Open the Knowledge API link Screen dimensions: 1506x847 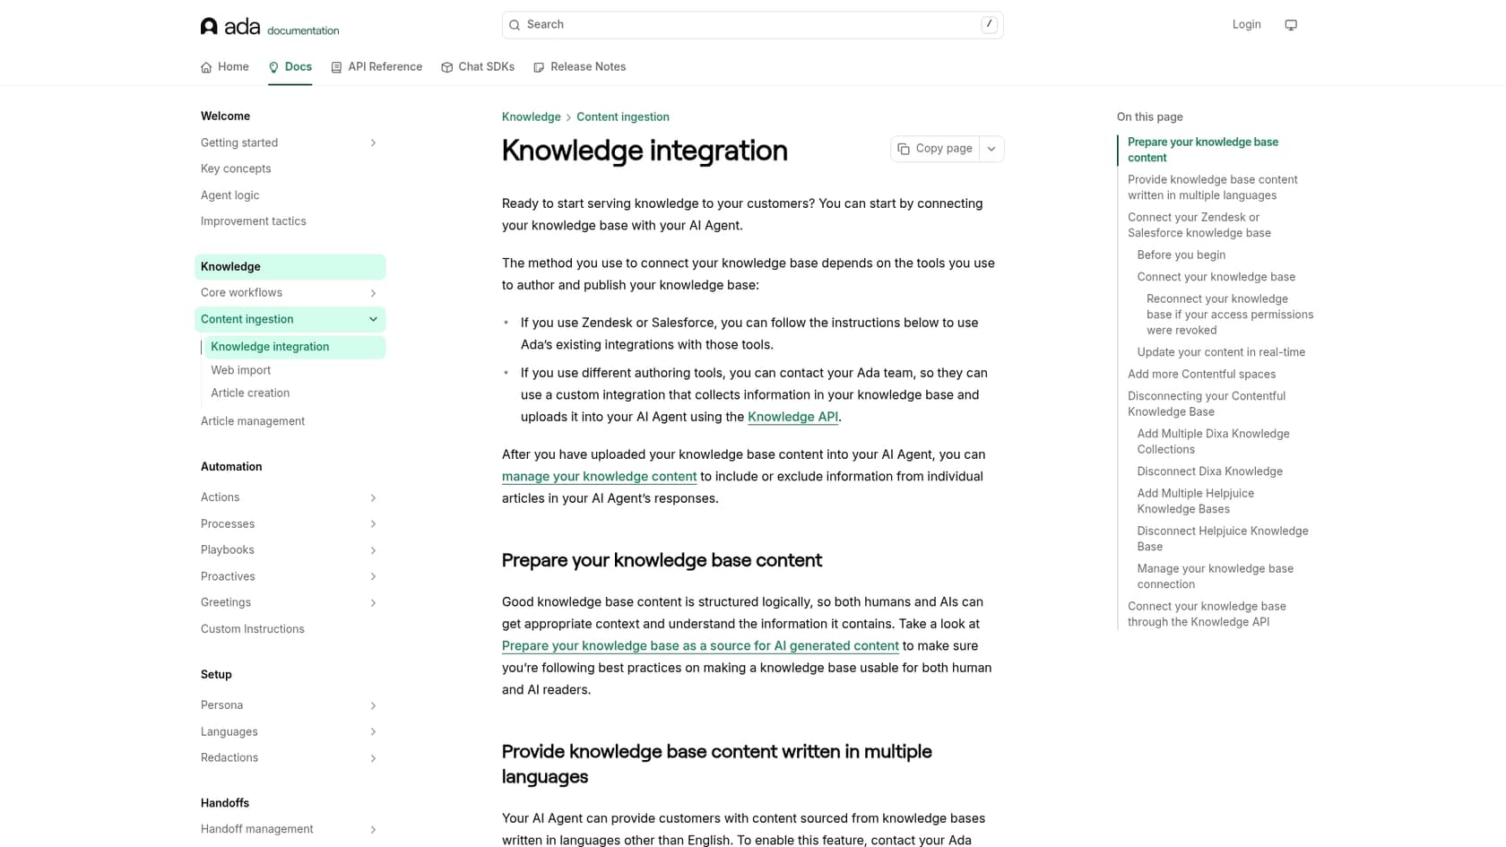point(792,417)
